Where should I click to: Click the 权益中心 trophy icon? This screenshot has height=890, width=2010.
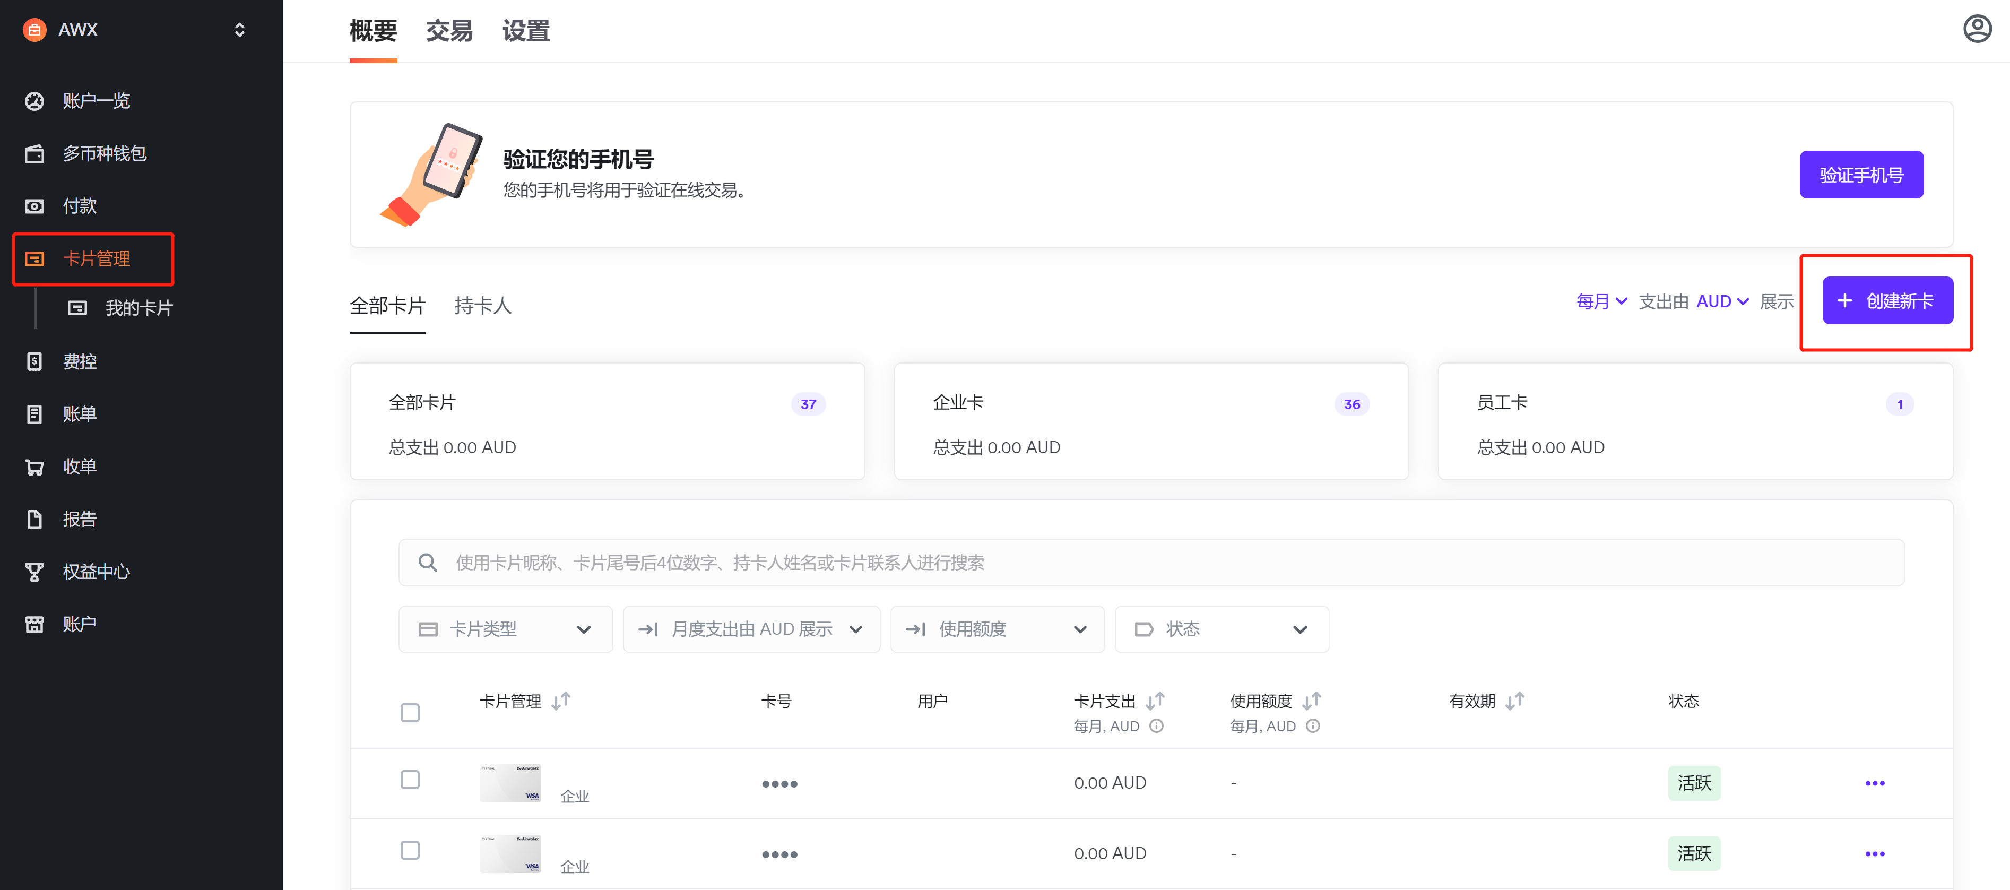tap(34, 572)
